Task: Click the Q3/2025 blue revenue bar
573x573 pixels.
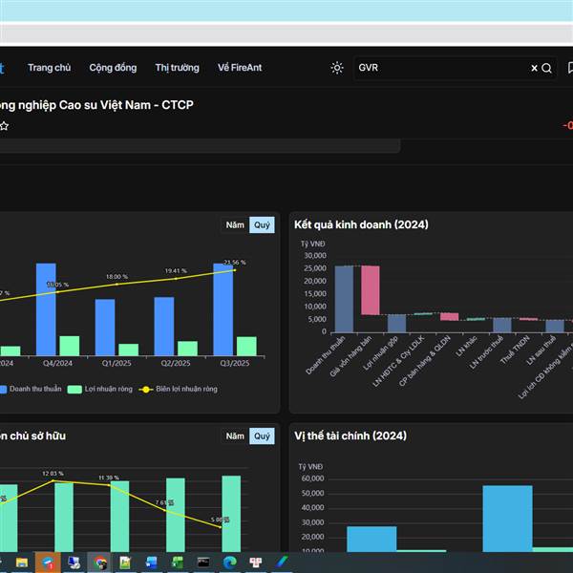Action: pos(223,309)
